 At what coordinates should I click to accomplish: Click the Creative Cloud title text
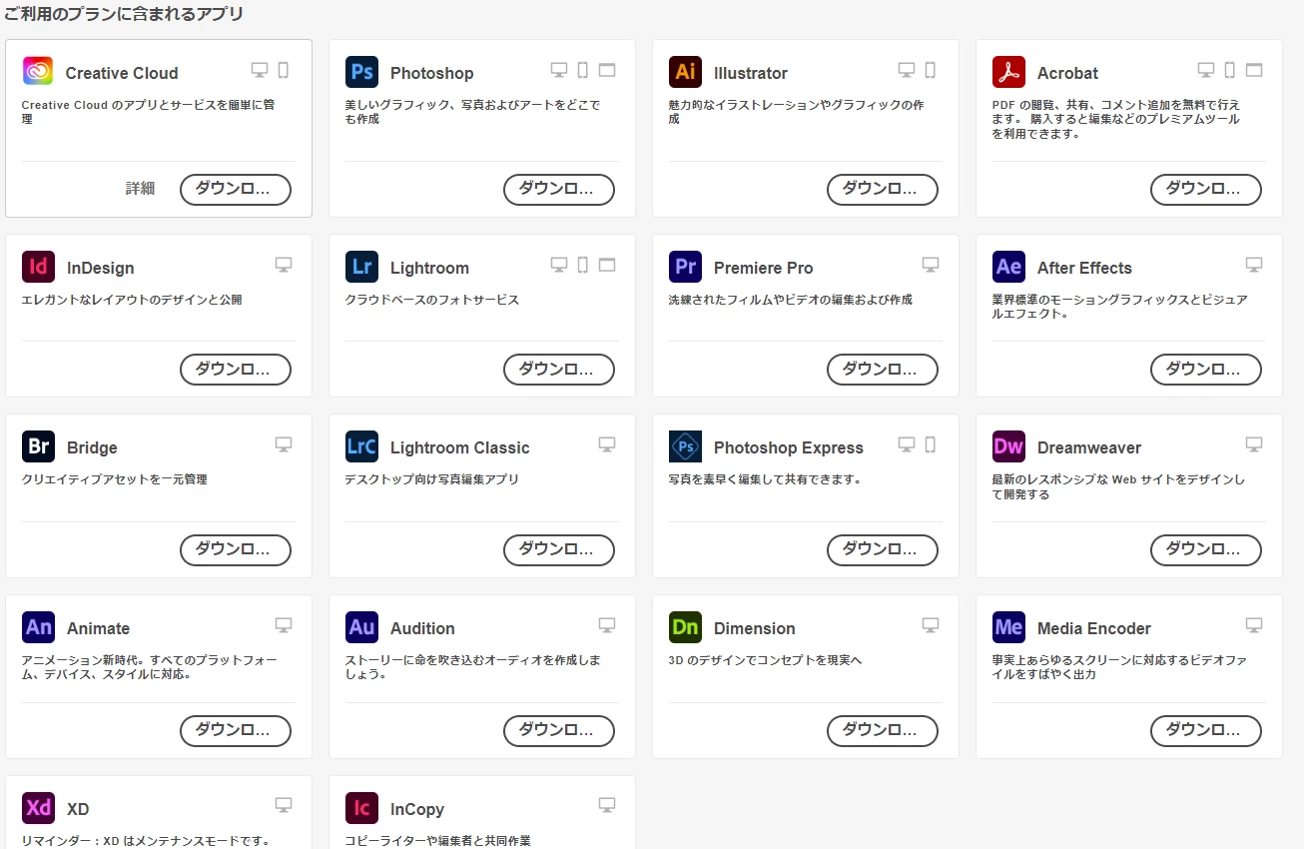[122, 73]
